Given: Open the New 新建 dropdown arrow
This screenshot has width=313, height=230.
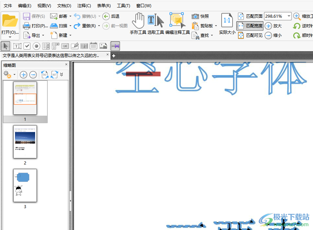Looking at the screenshot, I should tap(70, 35).
